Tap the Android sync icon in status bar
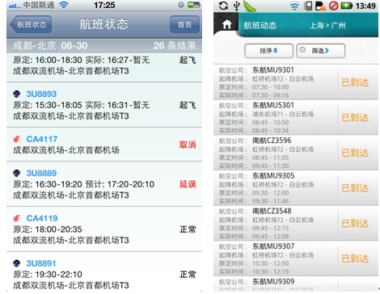This screenshot has height=294, width=380. 223,6
